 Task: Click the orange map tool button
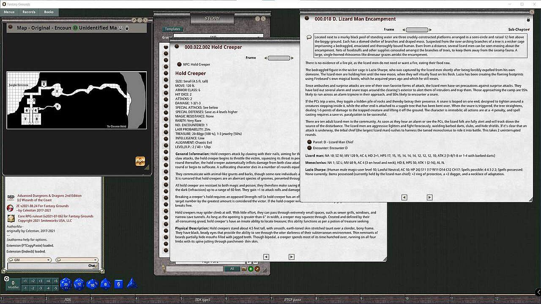140,161
